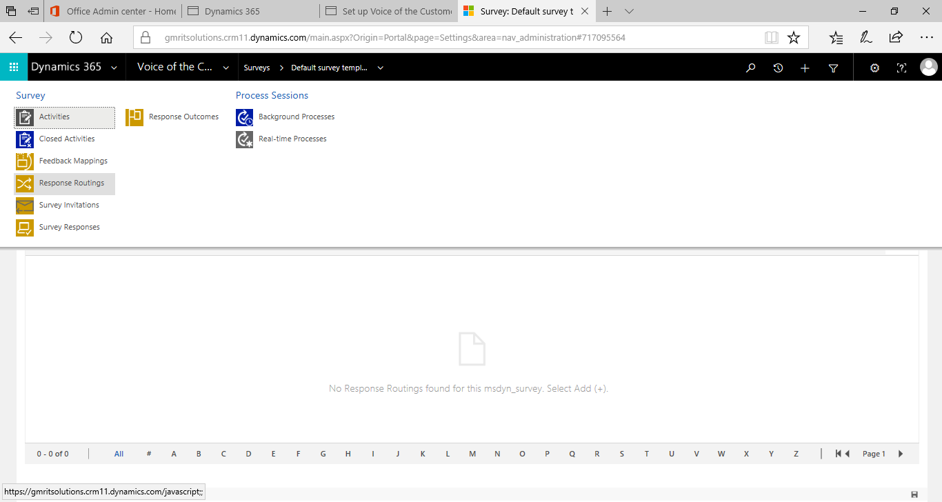942x502 pixels.
Task: Filter list by letter Z
Action: point(796,454)
